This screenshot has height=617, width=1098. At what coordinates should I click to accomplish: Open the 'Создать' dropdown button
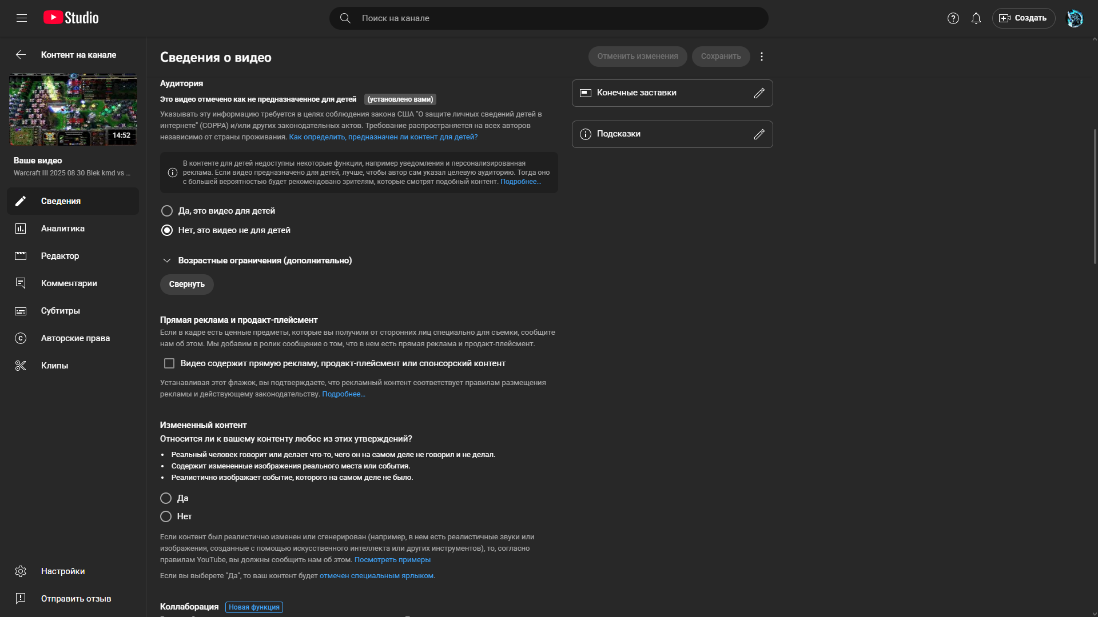point(1023,18)
